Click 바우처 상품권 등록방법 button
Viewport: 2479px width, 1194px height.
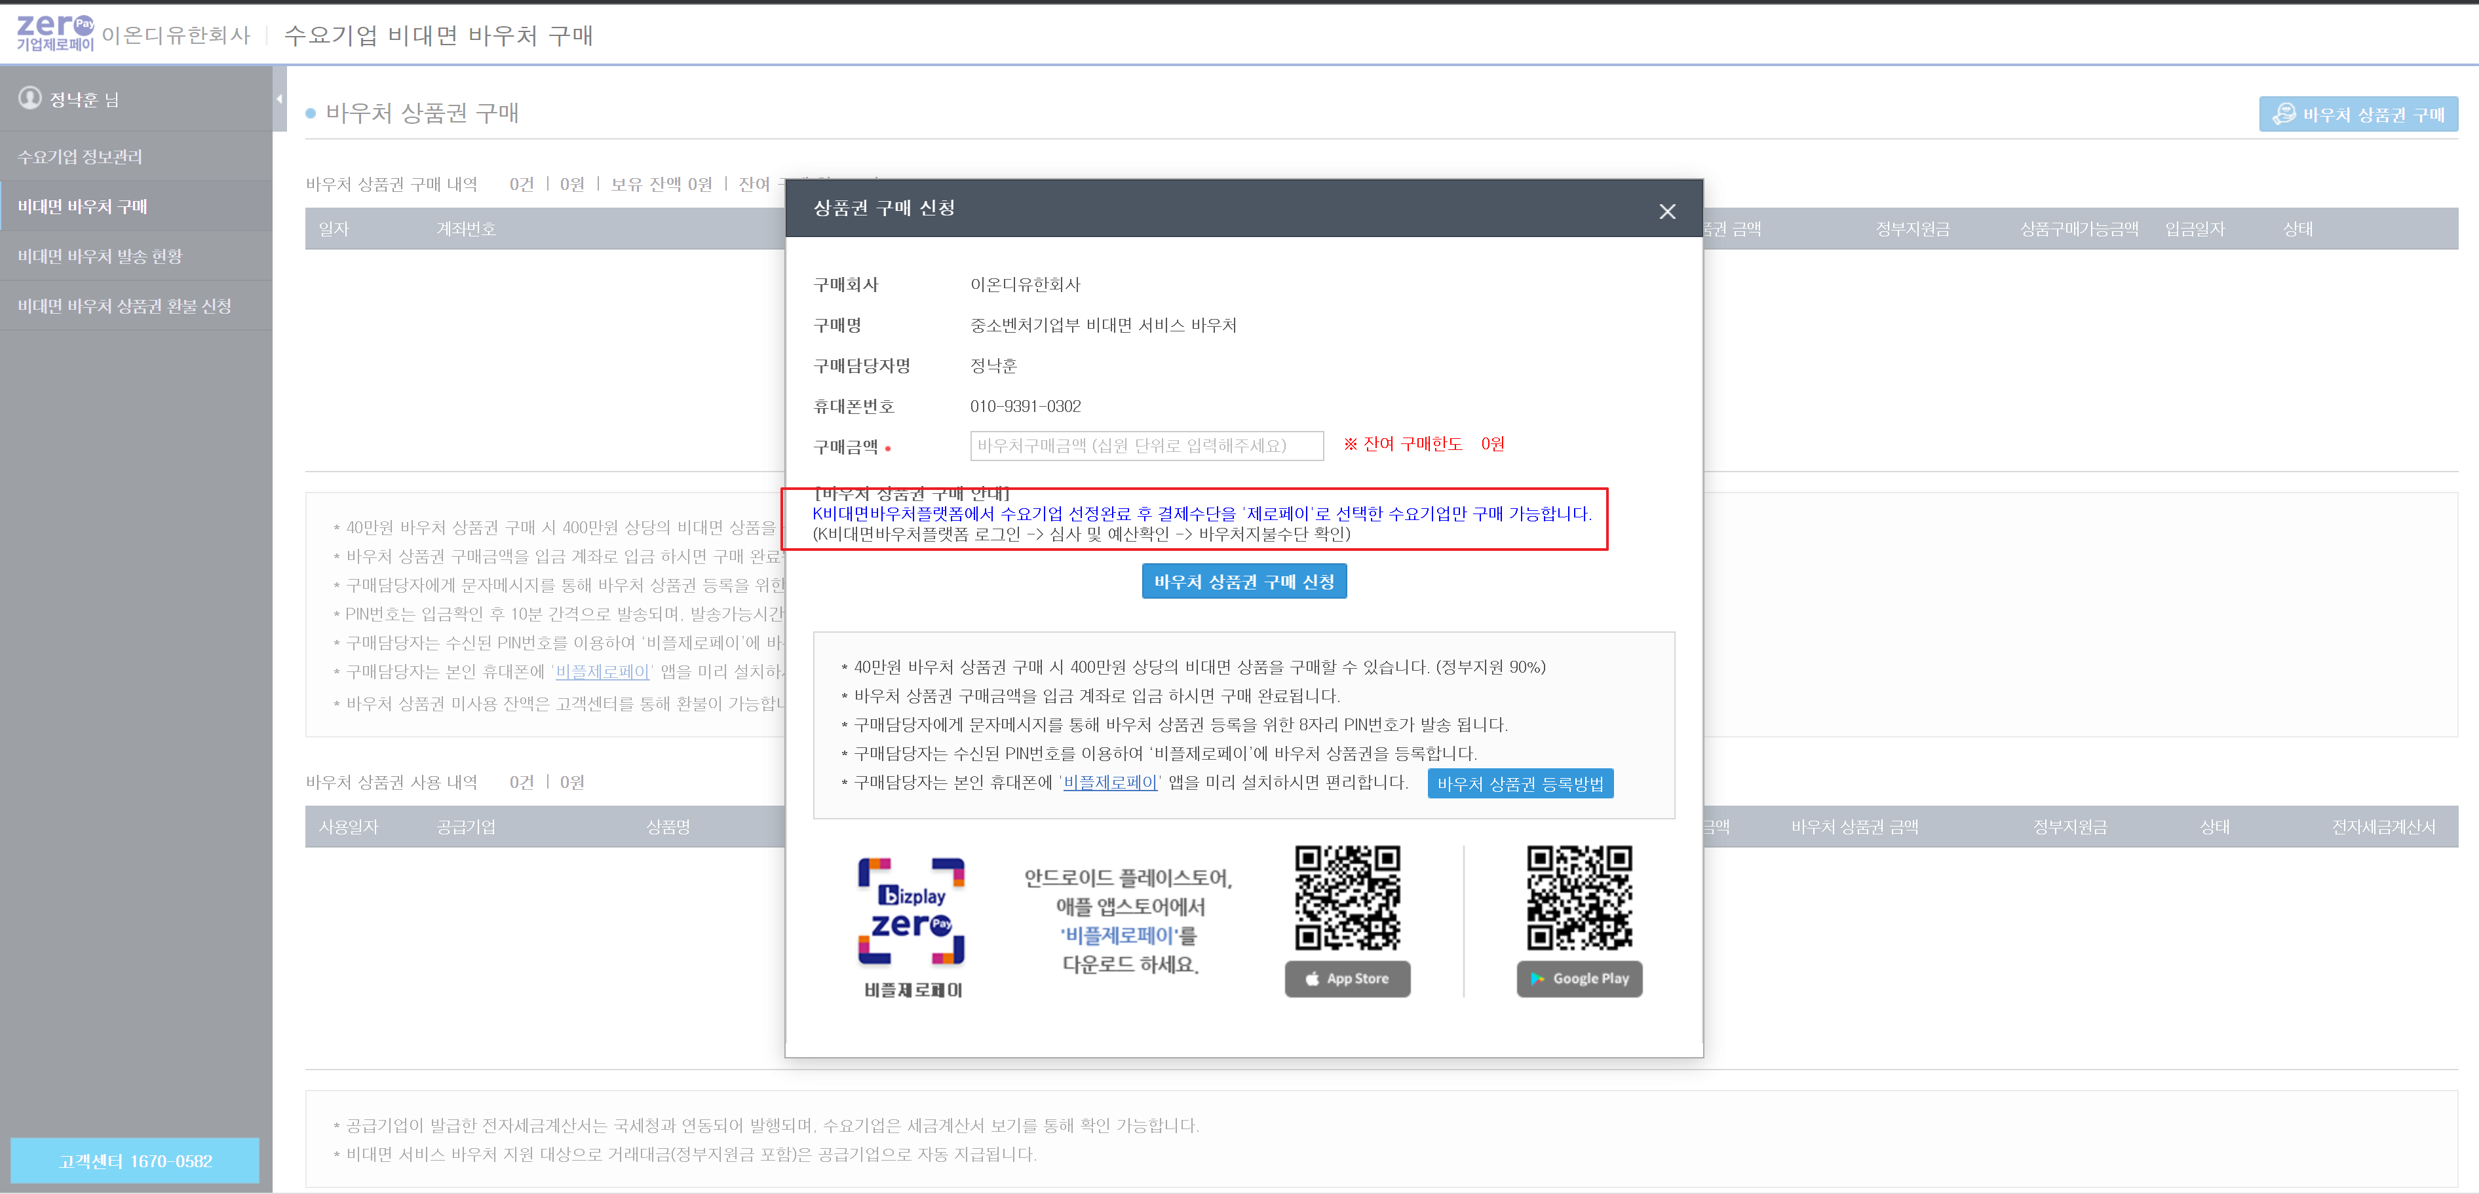(x=1520, y=783)
